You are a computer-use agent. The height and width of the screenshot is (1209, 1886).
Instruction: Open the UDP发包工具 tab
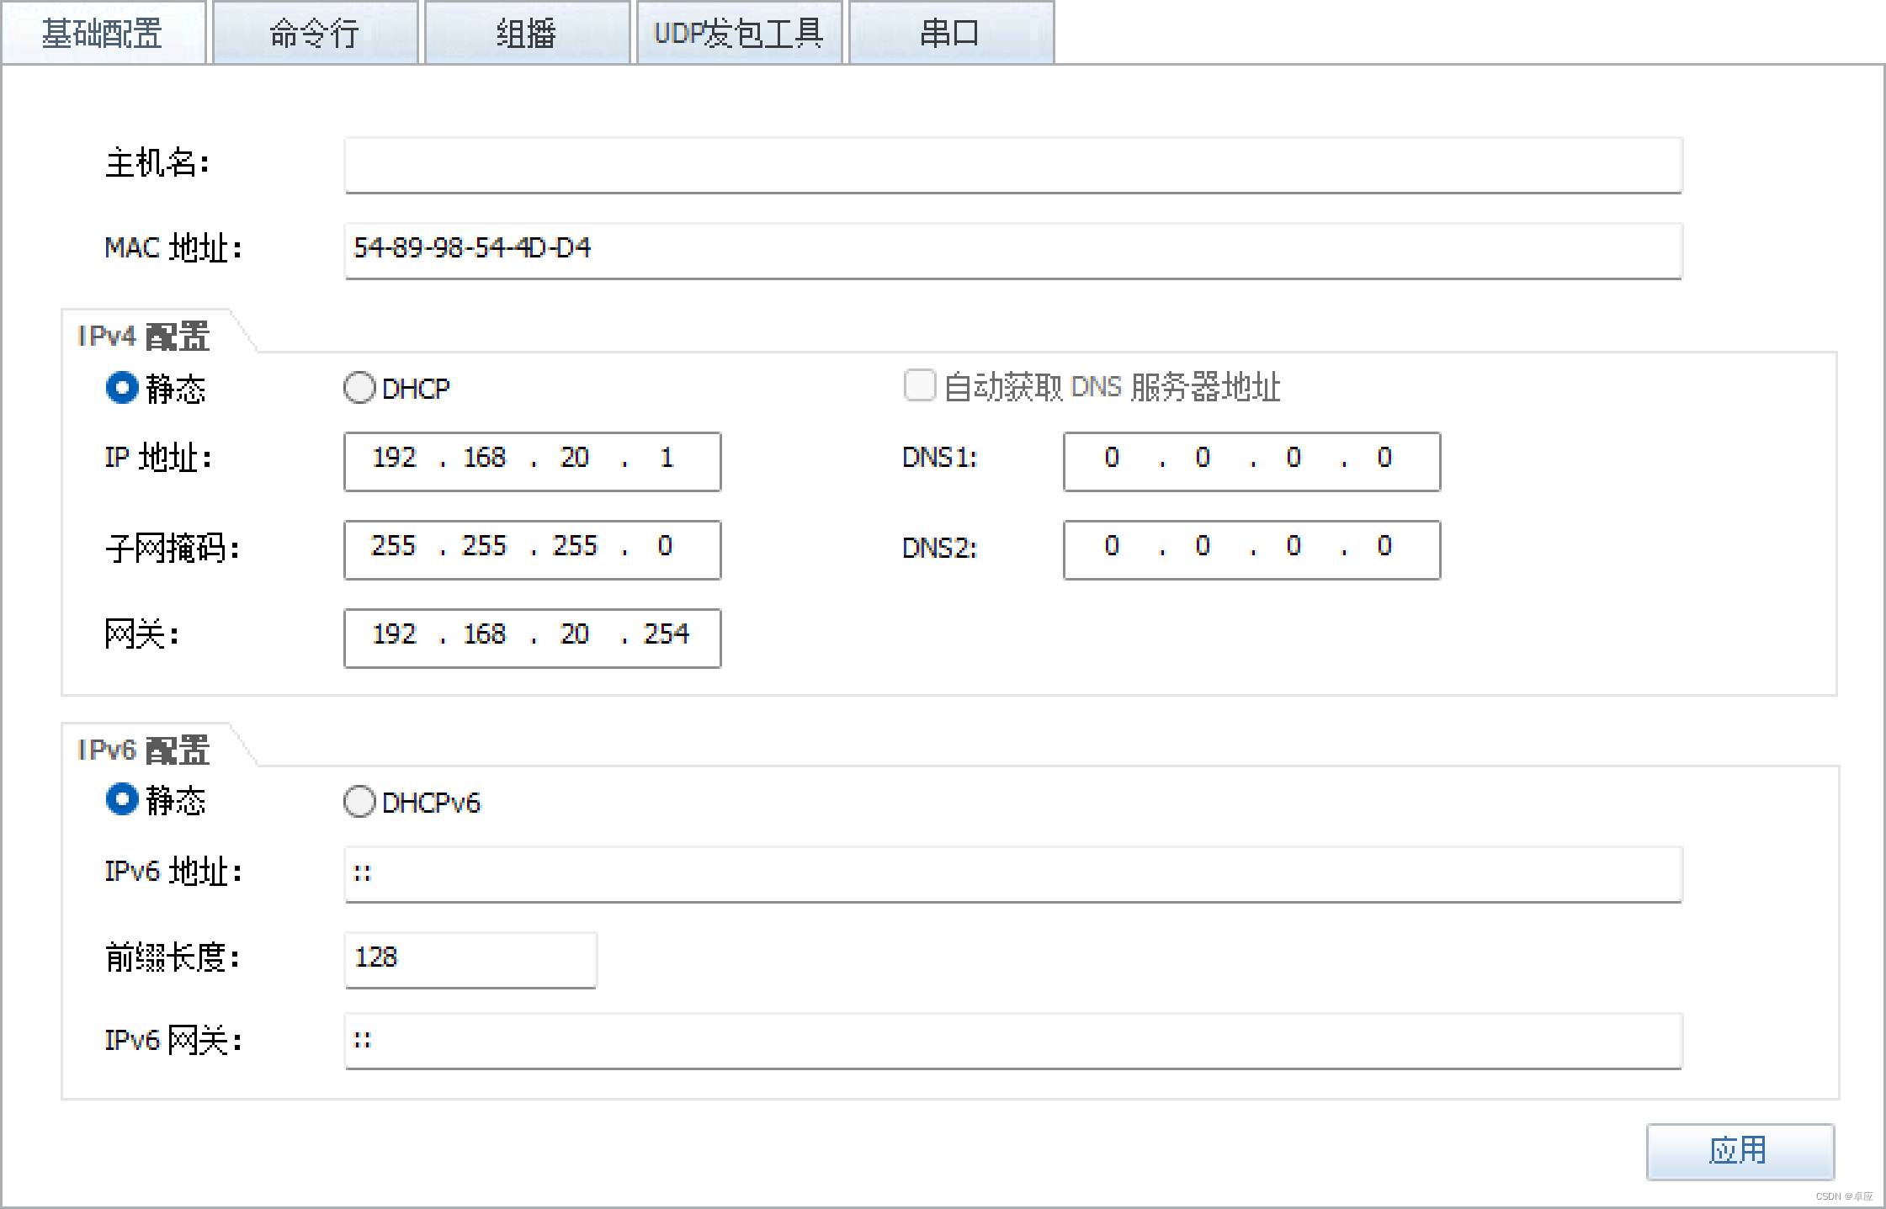pos(739,33)
